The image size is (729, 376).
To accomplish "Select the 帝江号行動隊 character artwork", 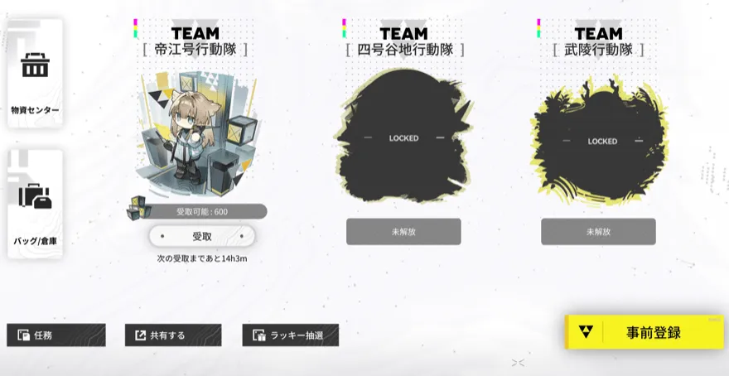I will [196, 133].
